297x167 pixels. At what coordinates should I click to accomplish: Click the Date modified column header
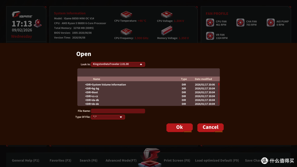click(203, 79)
